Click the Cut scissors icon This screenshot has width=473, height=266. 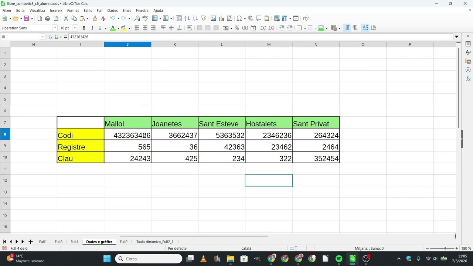tap(66, 18)
